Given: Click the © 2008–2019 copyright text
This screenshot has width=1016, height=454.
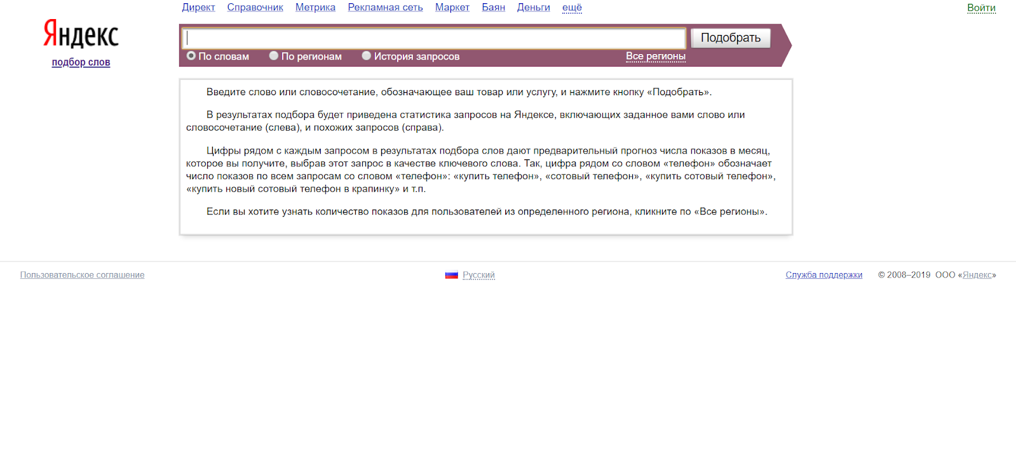Looking at the screenshot, I should point(904,275).
